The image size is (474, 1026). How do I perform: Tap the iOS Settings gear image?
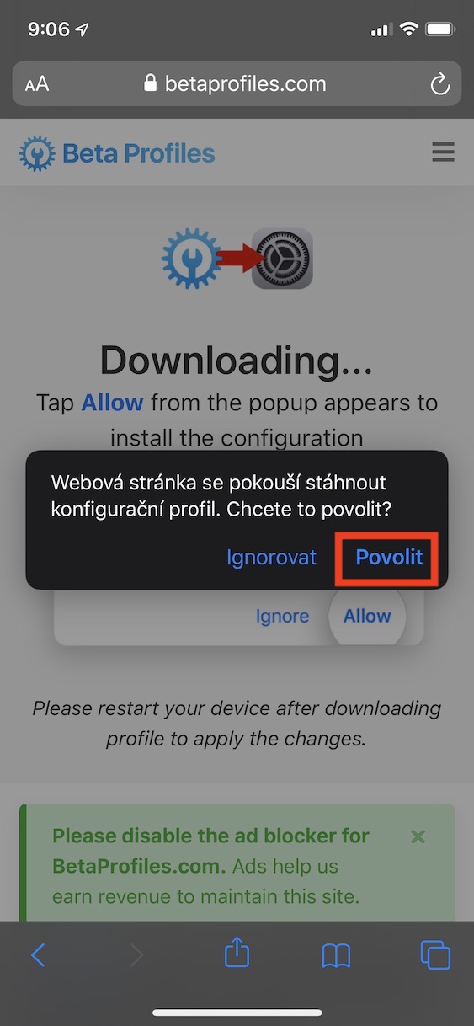coord(283,259)
